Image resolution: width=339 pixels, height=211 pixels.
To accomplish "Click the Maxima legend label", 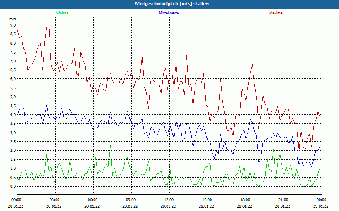I will click(276, 13).
